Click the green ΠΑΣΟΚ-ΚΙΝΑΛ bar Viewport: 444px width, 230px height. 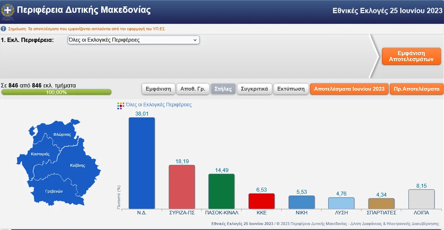point(221,191)
